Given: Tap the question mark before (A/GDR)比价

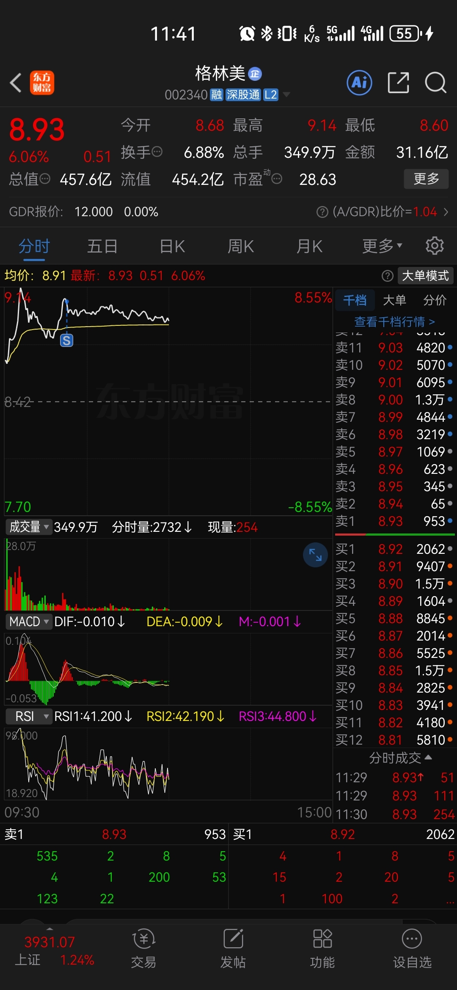Looking at the screenshot, I should [x=322, y=212].
